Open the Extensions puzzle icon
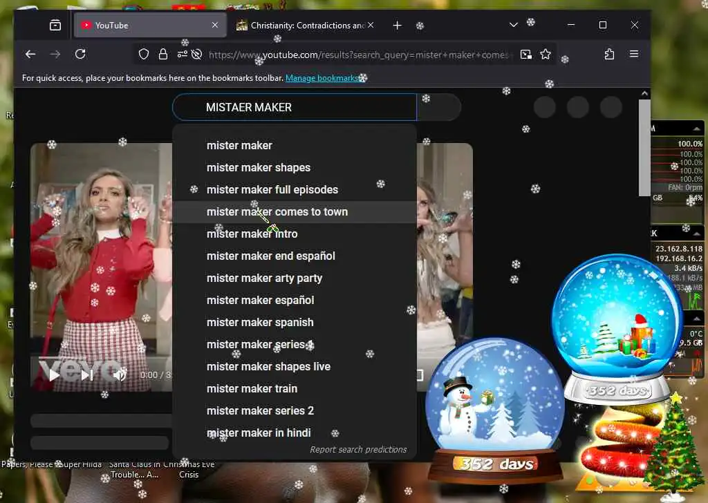This screenshot has width=708, height=503. pos(609,54)
